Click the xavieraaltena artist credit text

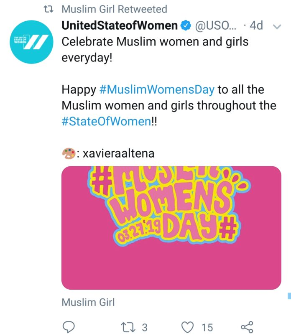tap(118, 153)
